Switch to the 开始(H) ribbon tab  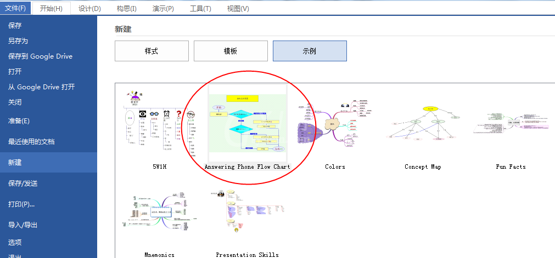tap(51, 8)
